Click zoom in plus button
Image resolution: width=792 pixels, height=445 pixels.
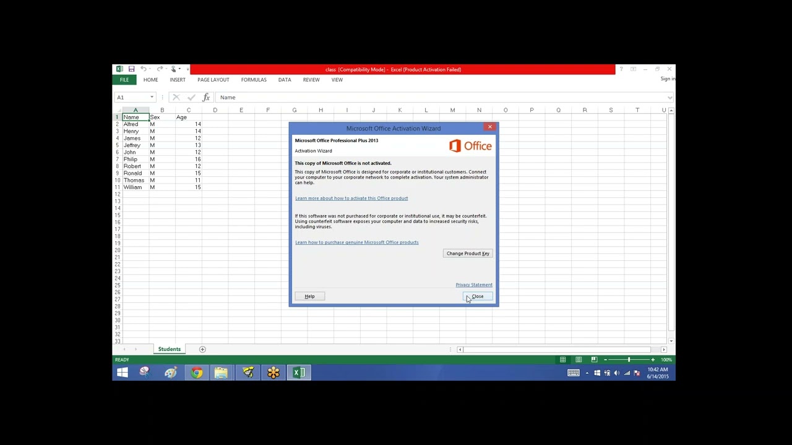(x=652, y=360)
